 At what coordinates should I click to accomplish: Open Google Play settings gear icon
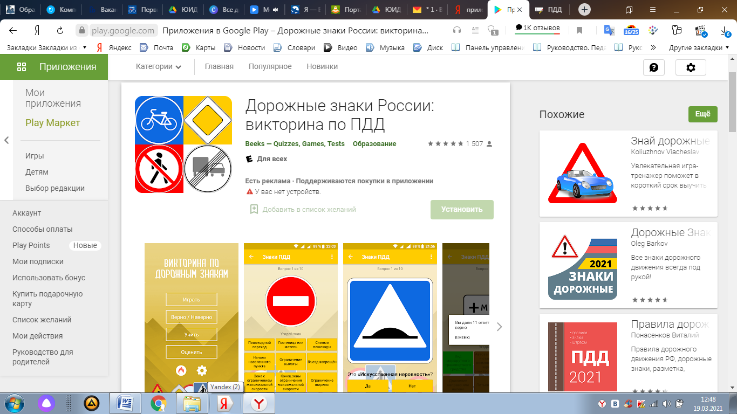pos(691,67)
